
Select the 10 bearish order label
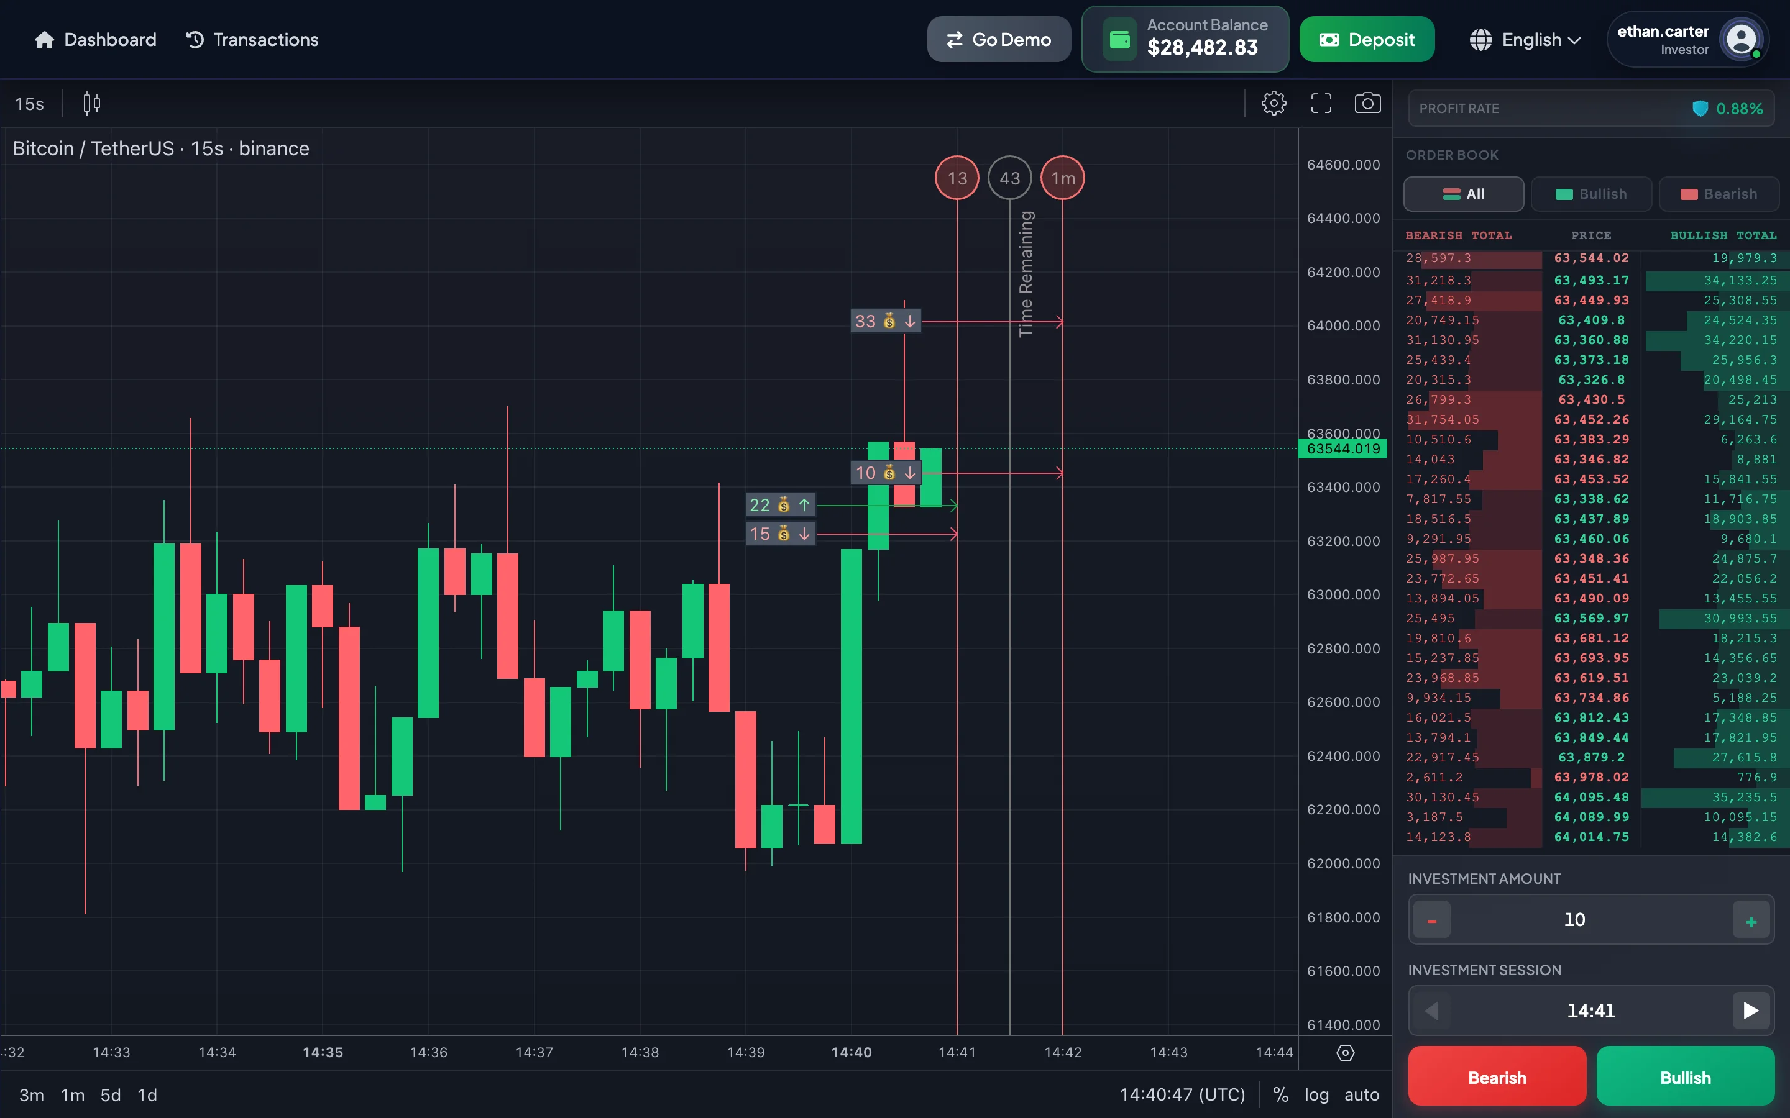[x=886, y=473]
